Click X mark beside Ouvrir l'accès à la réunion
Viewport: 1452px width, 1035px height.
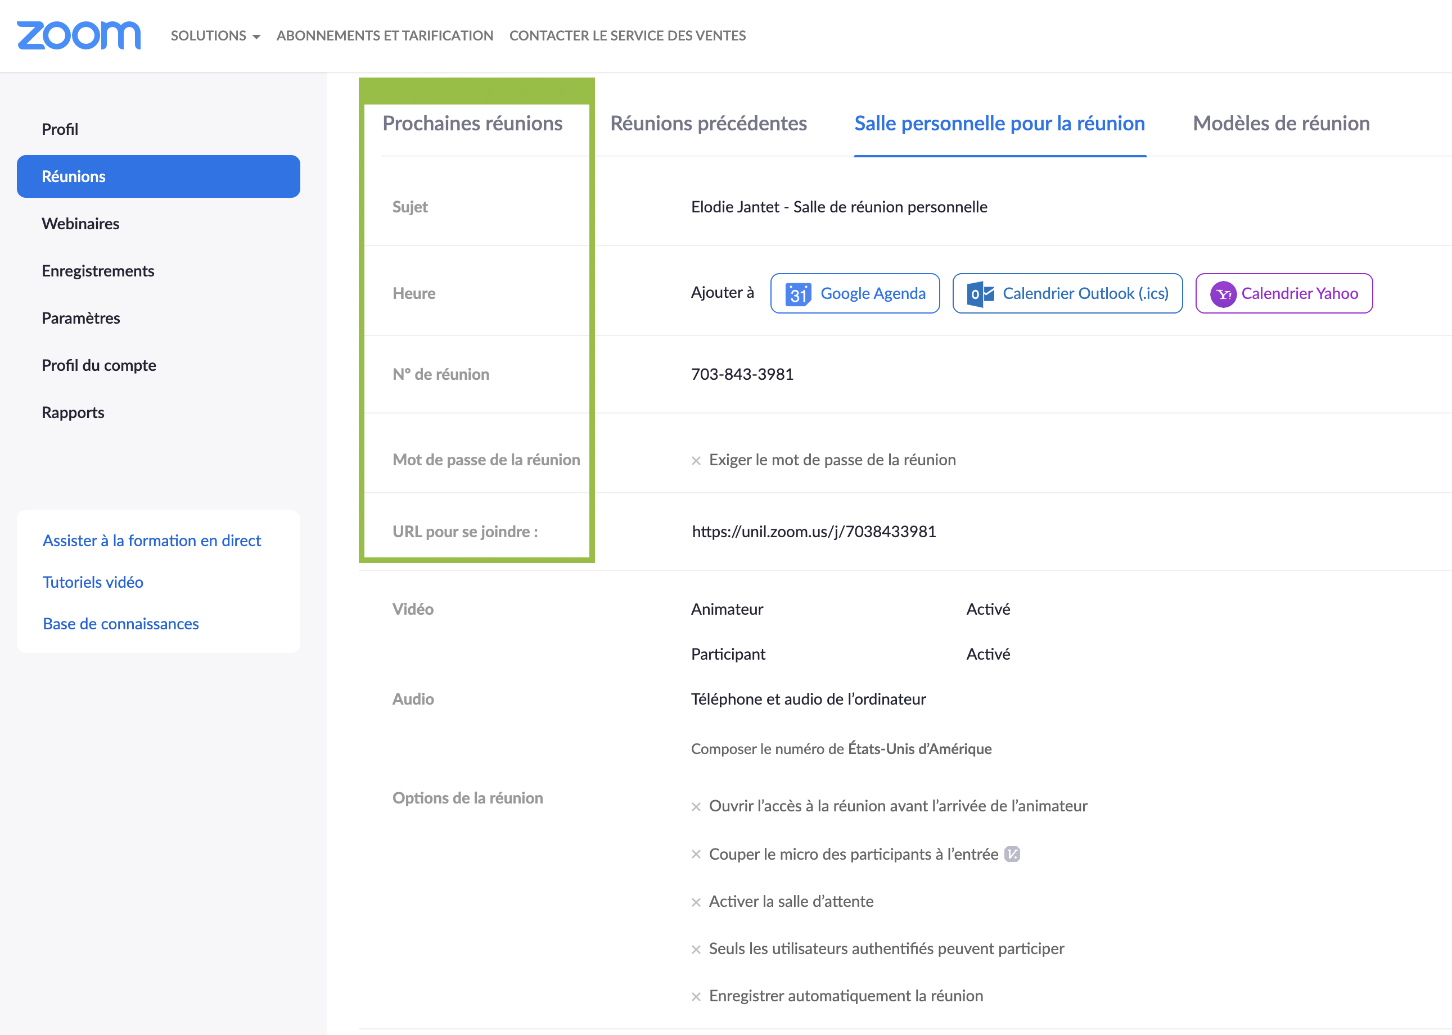pos(696,807)
